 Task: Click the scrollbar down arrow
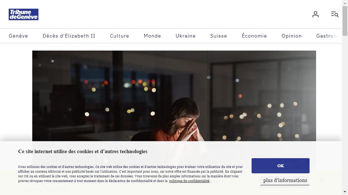tap(345, 192)
